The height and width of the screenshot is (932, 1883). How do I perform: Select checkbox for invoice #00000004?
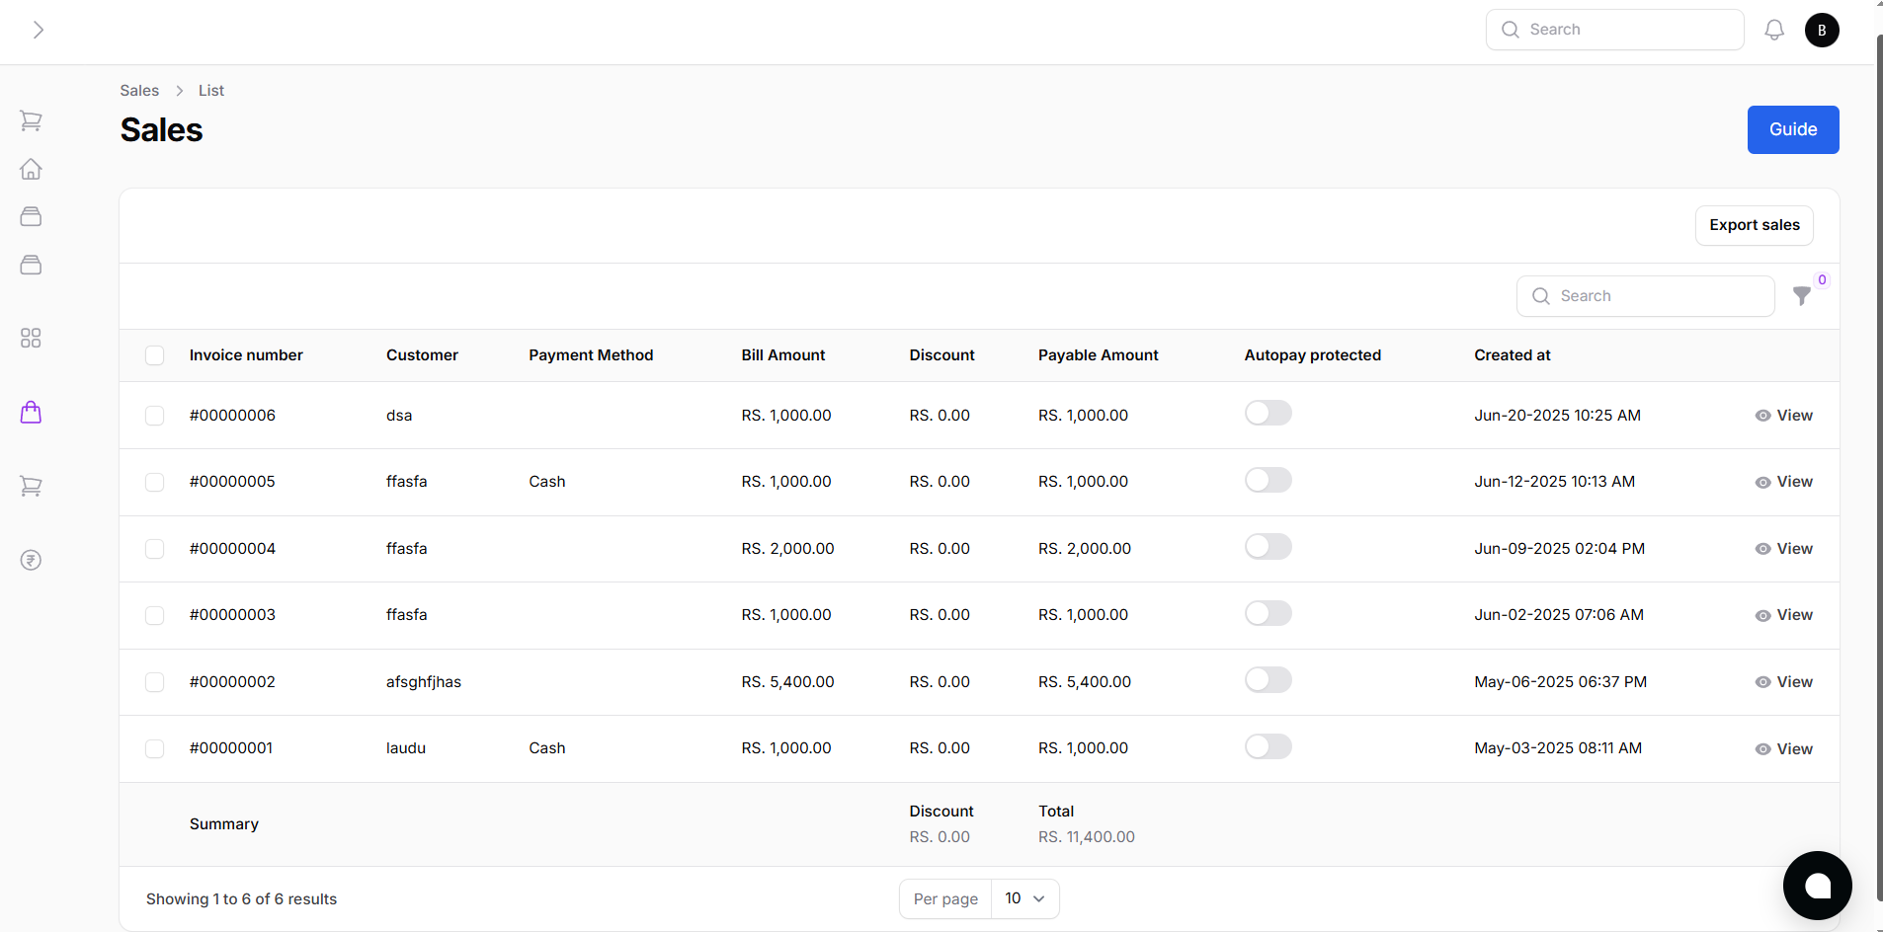click(155, 549)
